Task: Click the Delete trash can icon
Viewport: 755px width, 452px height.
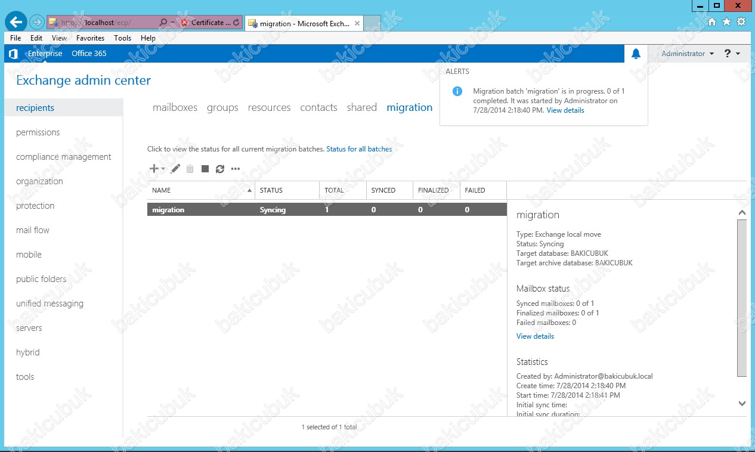Action: coord(190,169)
